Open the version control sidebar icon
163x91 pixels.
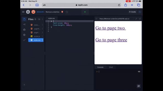24,25
